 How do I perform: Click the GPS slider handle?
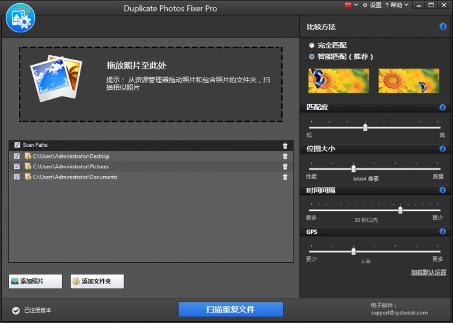click(353, 251)
